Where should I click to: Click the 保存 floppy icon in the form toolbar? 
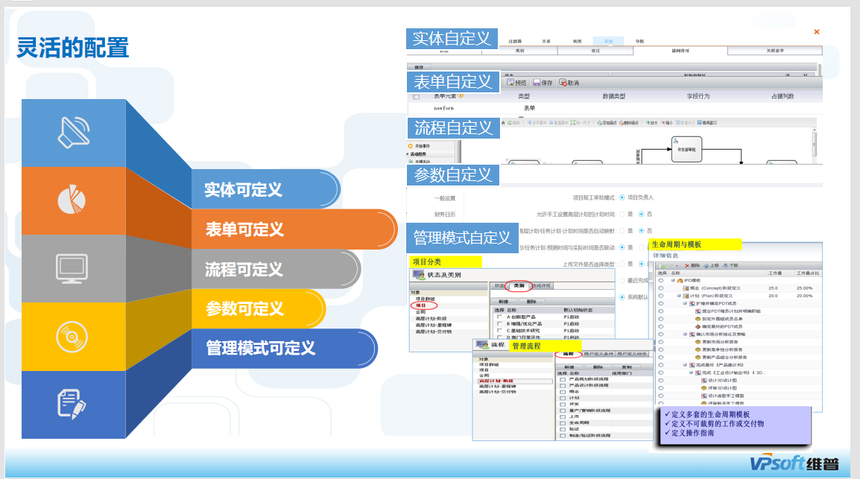(x=537, y=83)
